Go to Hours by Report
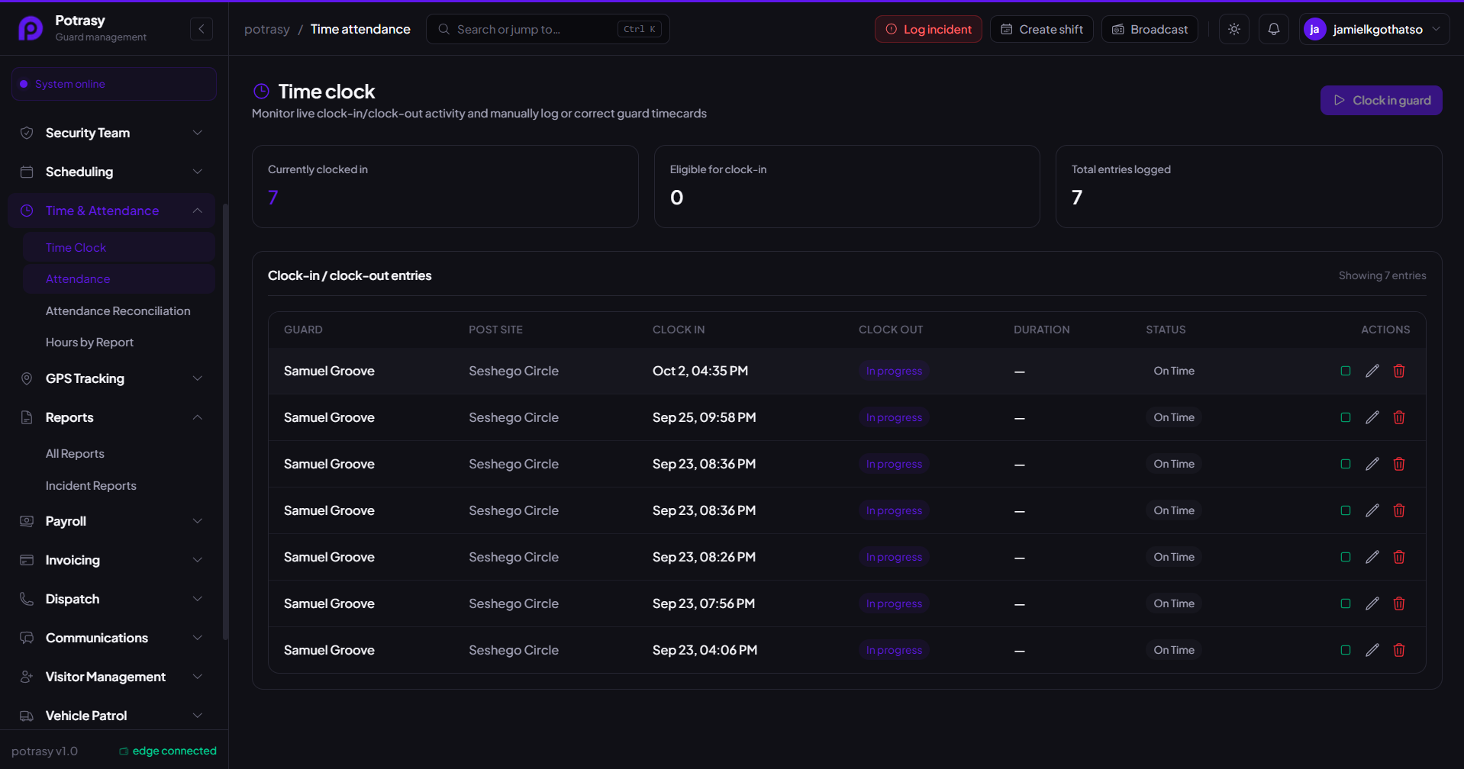This screenshot has height=769, width=1464. (89, 343)
